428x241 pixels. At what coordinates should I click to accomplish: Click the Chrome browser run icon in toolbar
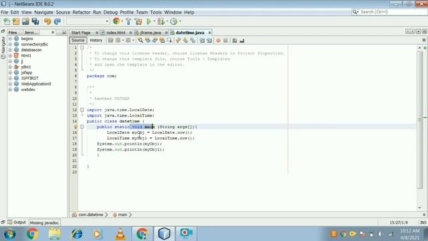pyautogui.click(x=116, y=21)
